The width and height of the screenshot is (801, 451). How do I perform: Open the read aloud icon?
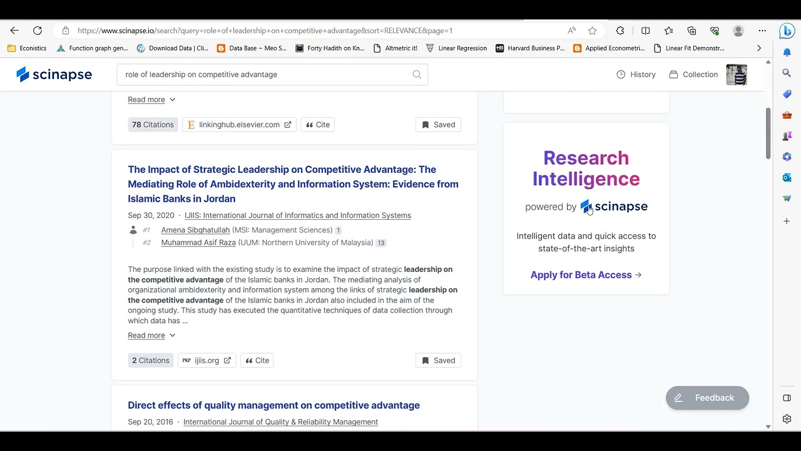tap(571, 30)
